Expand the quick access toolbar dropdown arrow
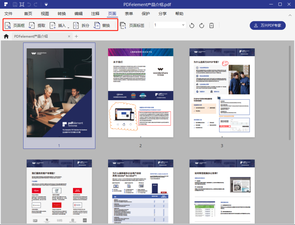 pos(46,4)
